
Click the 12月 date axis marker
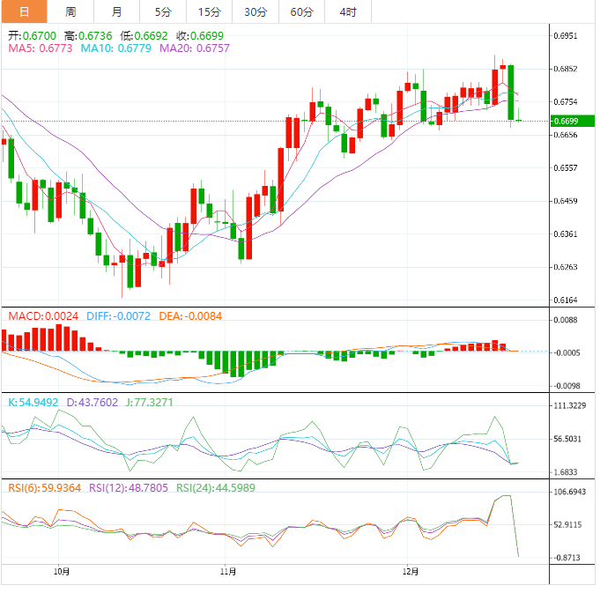pyautogui.click(x=410, y=572)
